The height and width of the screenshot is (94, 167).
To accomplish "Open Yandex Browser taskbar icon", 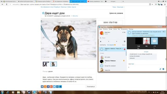I will pyautogui.click(x=24, y=92).
